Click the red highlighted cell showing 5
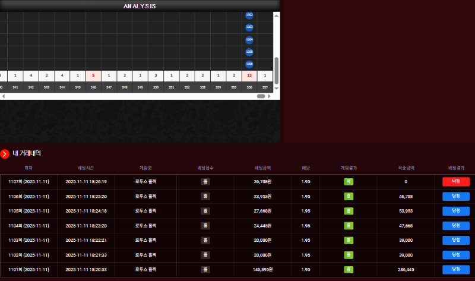Image resolution: width=475 pixels, height=281 pixels. pyautogui.click(x=93, y=76)
